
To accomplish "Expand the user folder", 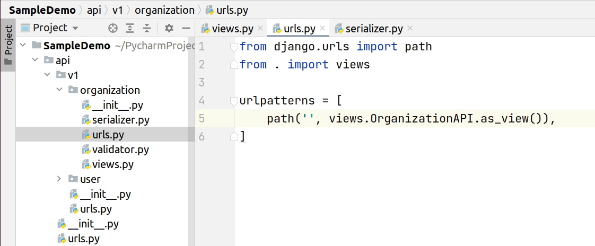I will click(x=59, y=179).
